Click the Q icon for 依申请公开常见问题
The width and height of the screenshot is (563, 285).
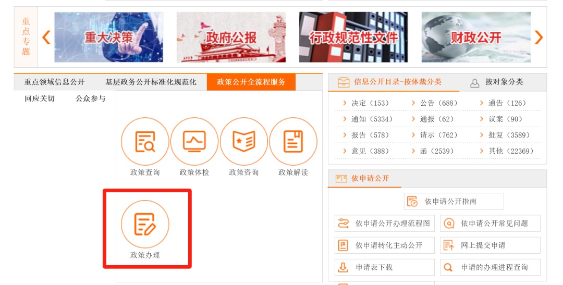coord(449,224)
